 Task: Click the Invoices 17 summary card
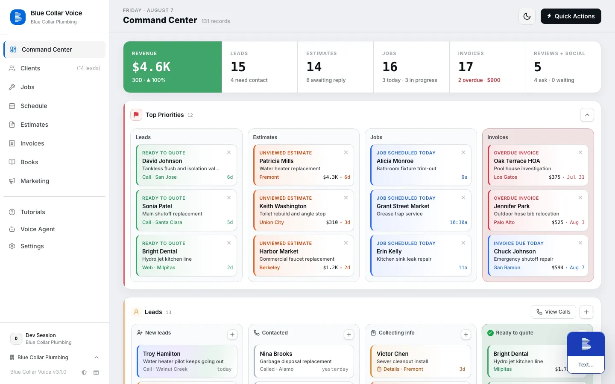click(x=487, y=67)
